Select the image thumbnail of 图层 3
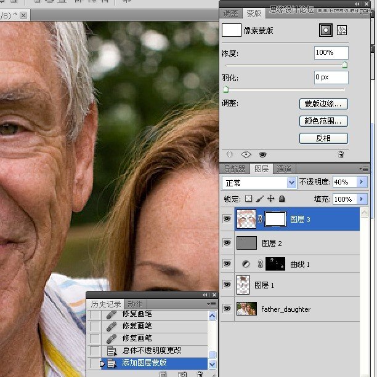This screenshot has width=377, height=377. click(246, 219)
